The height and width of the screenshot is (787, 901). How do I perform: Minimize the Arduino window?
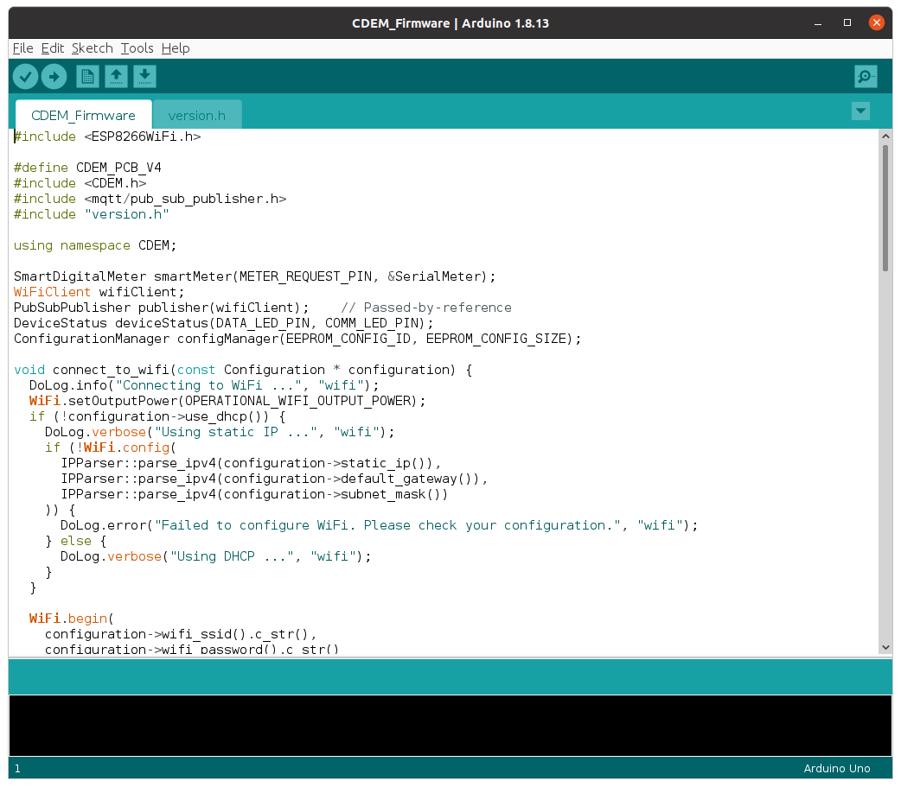[819, 22]
